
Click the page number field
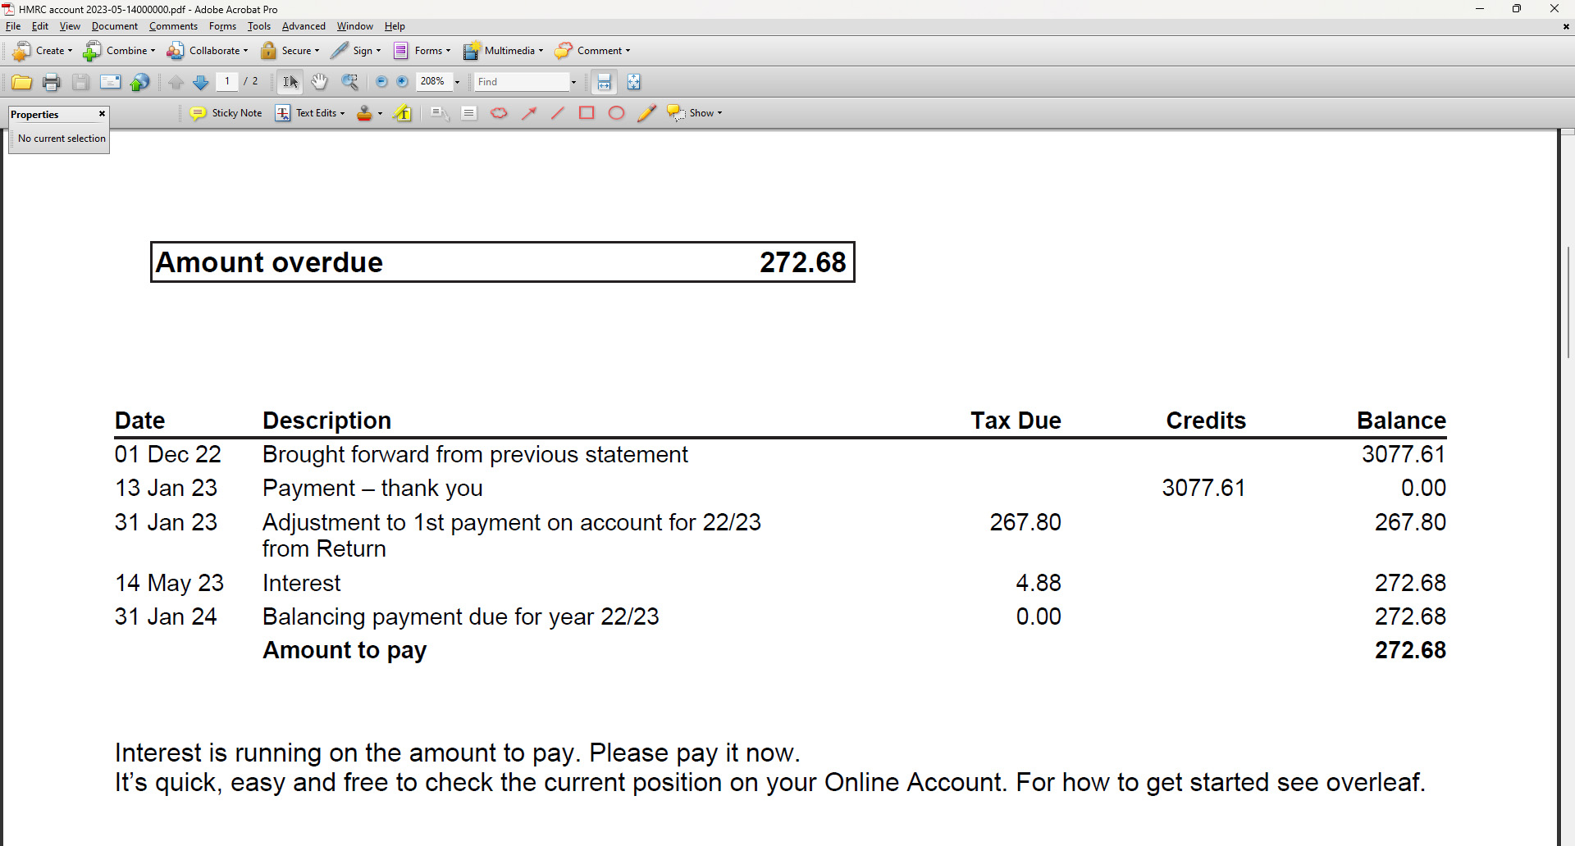point(227,81)
